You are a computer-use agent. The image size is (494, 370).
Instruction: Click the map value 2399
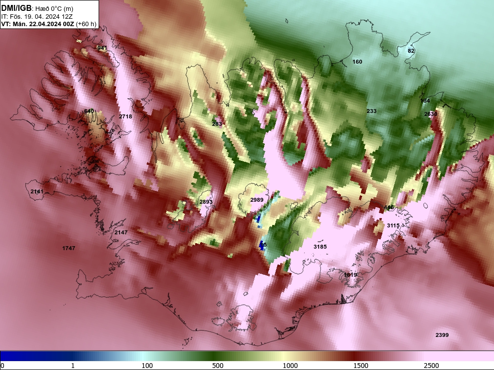(442, 335)
